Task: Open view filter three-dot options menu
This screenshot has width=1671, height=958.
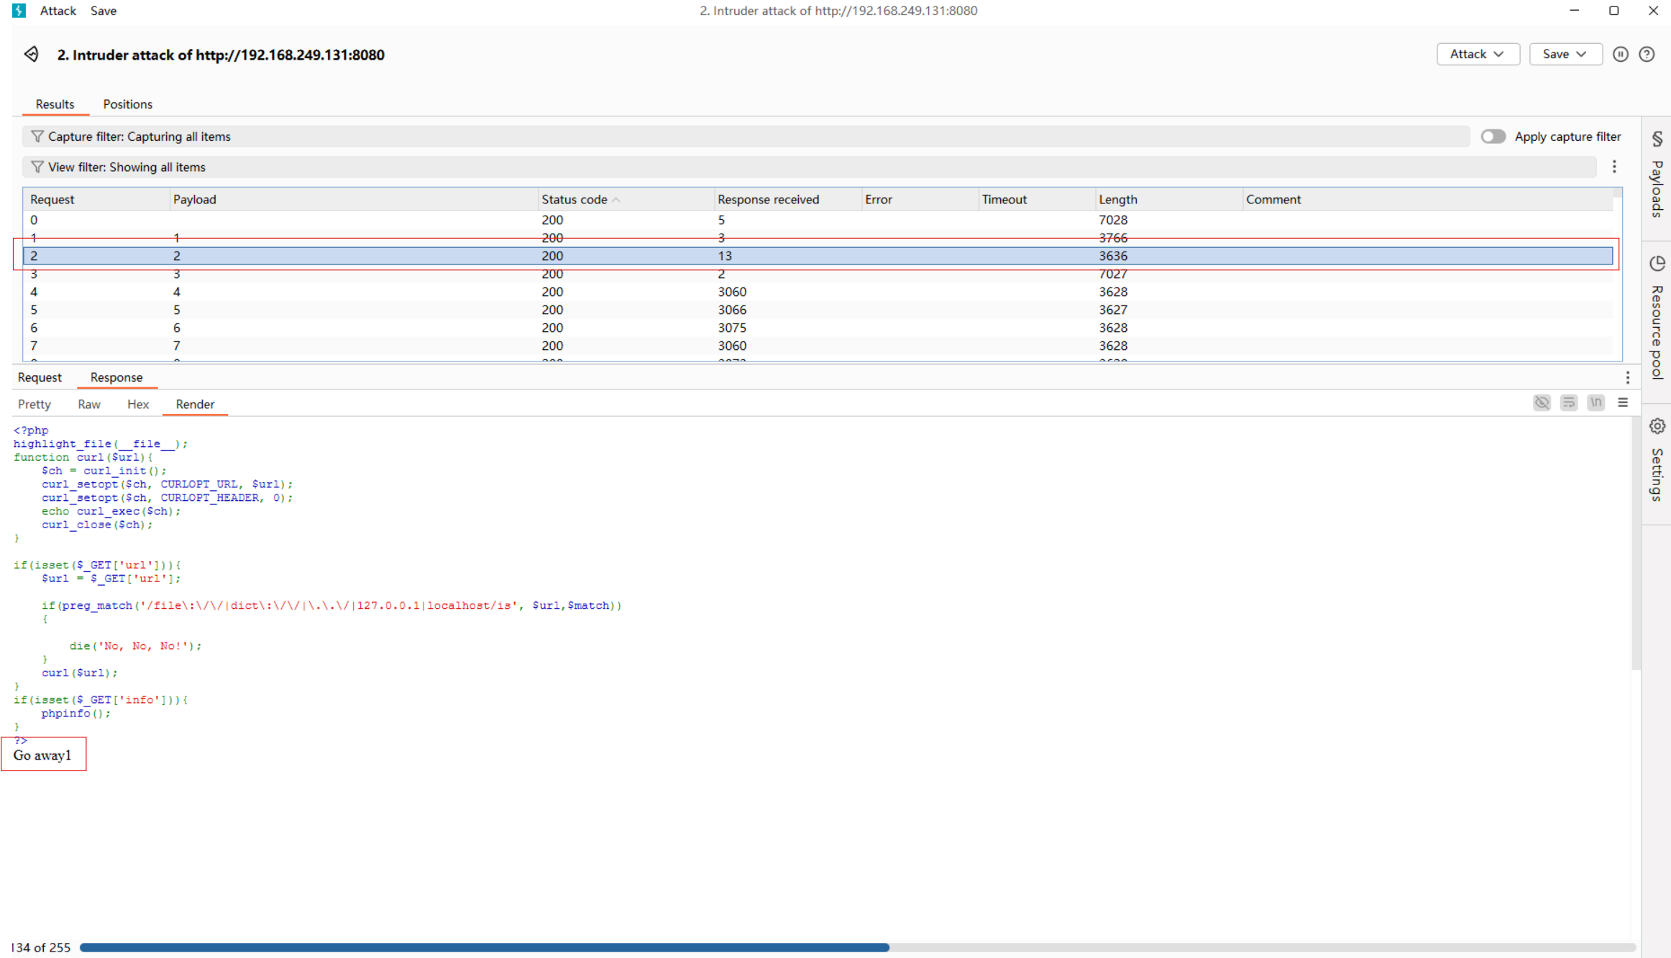Action: tap(1614, 167)
